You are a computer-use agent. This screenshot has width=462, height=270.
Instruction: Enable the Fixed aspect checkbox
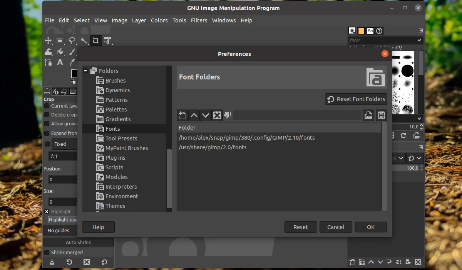(x=47, y=144)
